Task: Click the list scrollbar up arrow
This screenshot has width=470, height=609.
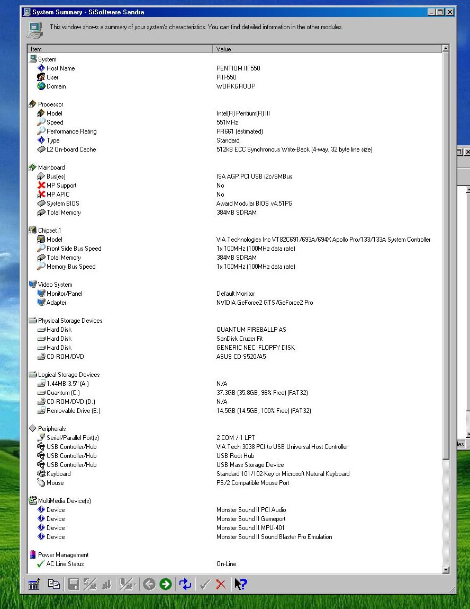Action: 446,48
